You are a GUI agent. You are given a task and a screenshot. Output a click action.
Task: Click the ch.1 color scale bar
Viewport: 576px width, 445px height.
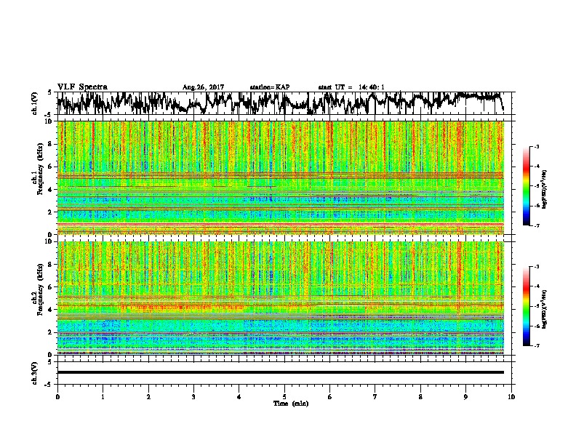pyautogui.click(x=527, y=186)
